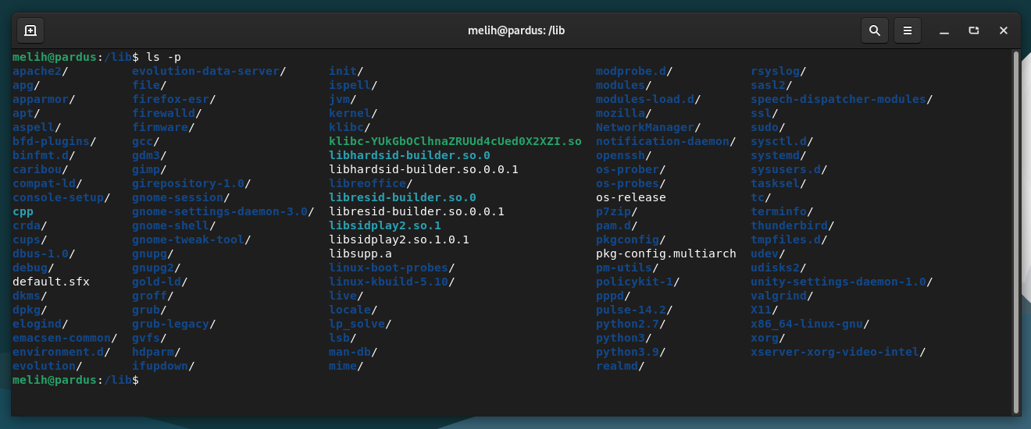Click the terminal vertical scrollbar
This screenshot has width=1031, height=429.
click(x=1015, y=232)
